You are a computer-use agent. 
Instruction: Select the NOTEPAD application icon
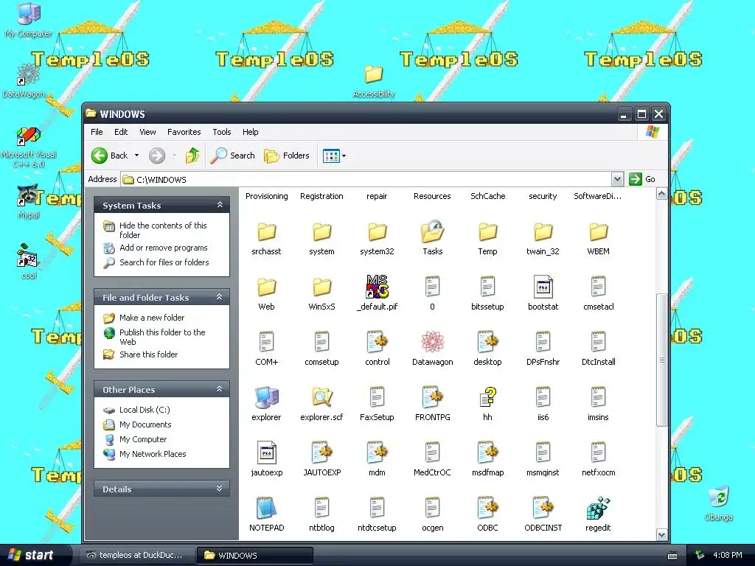pyautogui.click(x=266, y=509)
